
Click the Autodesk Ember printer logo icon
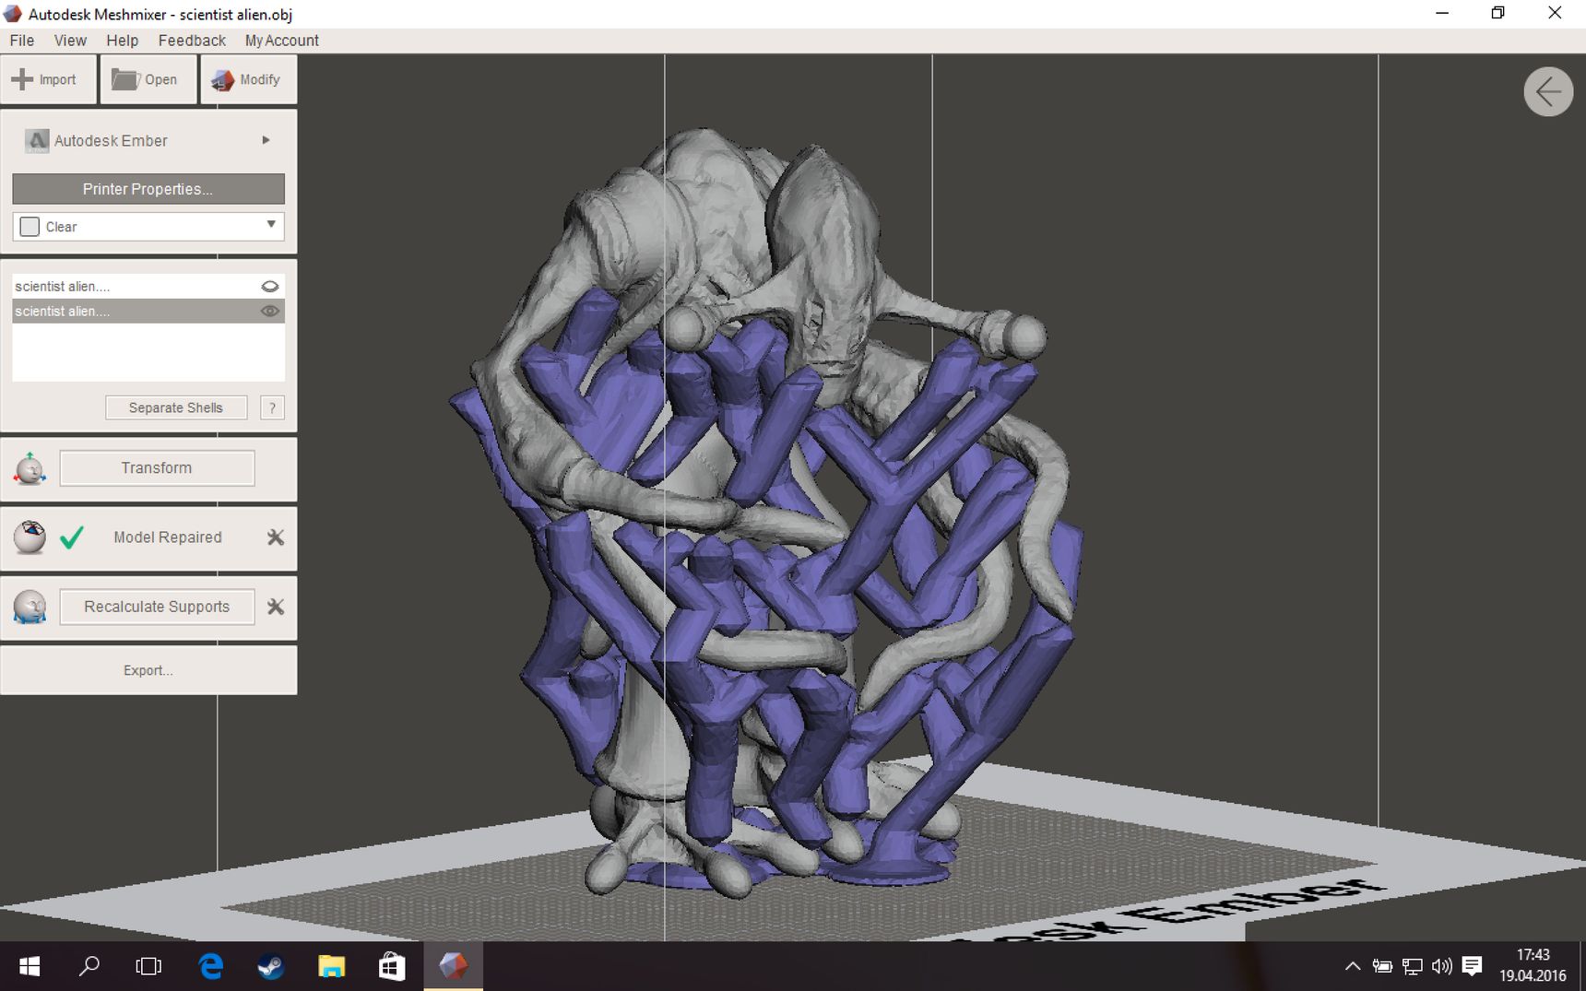(36, 141)
